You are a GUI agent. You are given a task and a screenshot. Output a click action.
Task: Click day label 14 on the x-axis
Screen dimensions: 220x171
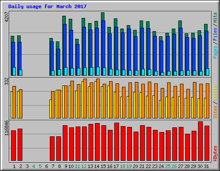[97, 166]
